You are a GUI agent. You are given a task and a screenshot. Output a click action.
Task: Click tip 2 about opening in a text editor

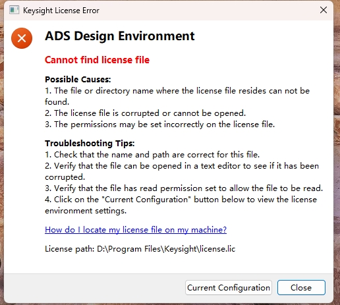pos(182,171)
